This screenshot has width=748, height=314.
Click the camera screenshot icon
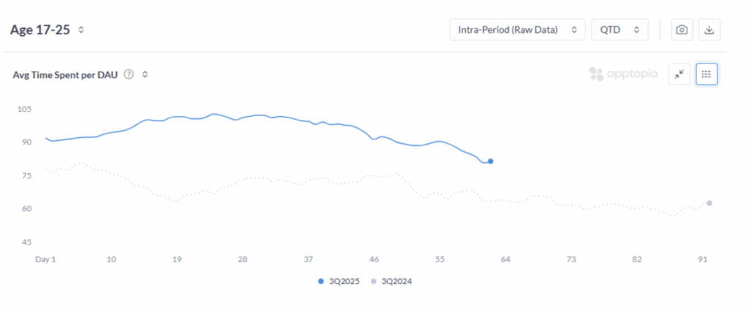coord(682,30)
